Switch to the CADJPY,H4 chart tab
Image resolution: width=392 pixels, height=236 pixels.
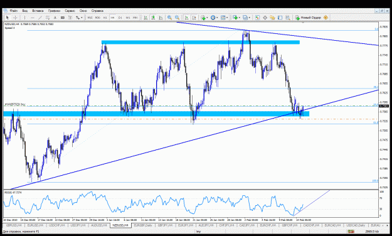247,225
